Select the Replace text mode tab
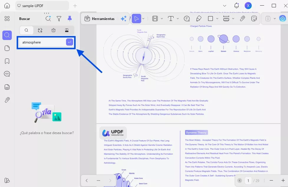Image resolution: width=288 pixels, height=187 pixels. pos(40,30)
